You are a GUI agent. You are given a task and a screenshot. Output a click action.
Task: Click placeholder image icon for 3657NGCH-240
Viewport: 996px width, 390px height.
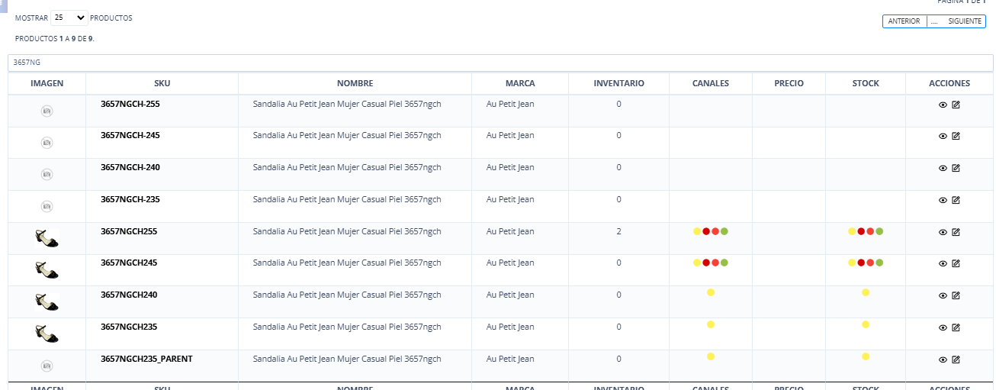pos(47,175)
